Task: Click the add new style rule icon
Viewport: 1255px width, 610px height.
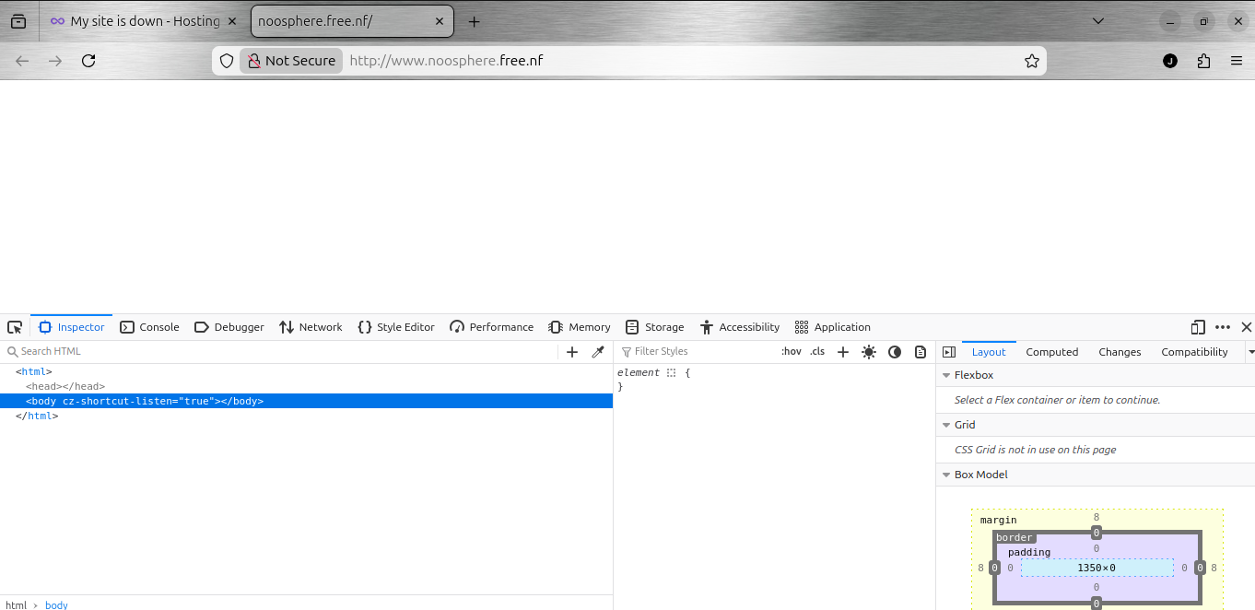Action: (x=842, y=352)
